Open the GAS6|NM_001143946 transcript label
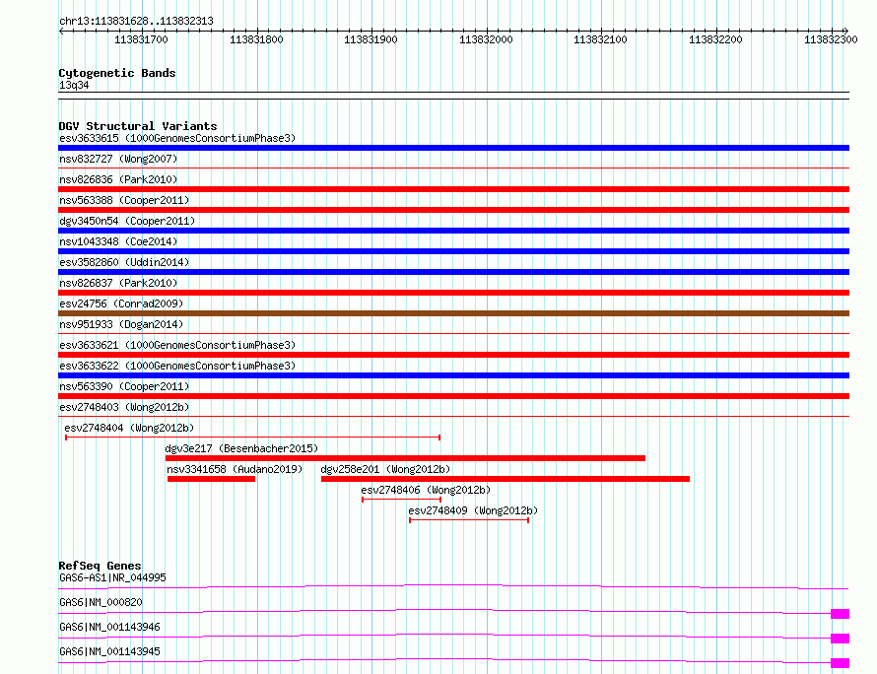Screen dimensions: 877x674 point(109,627)
